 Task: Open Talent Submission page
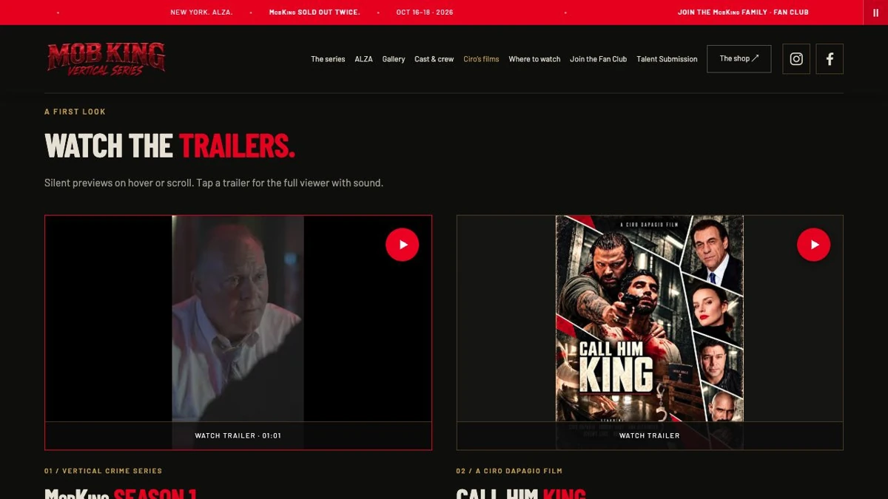pos(667,59)
